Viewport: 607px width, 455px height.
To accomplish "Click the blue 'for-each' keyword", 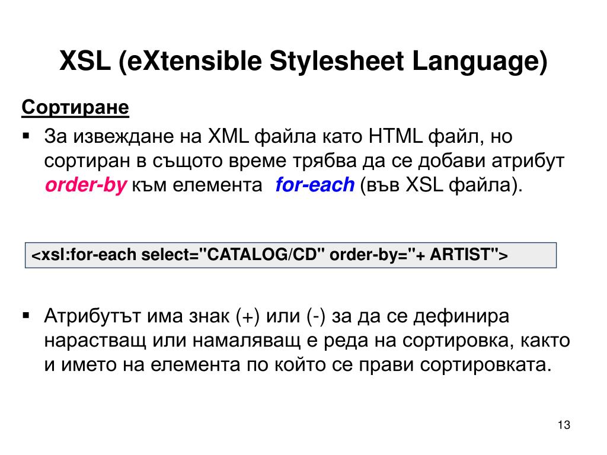I will coord(315,185).
